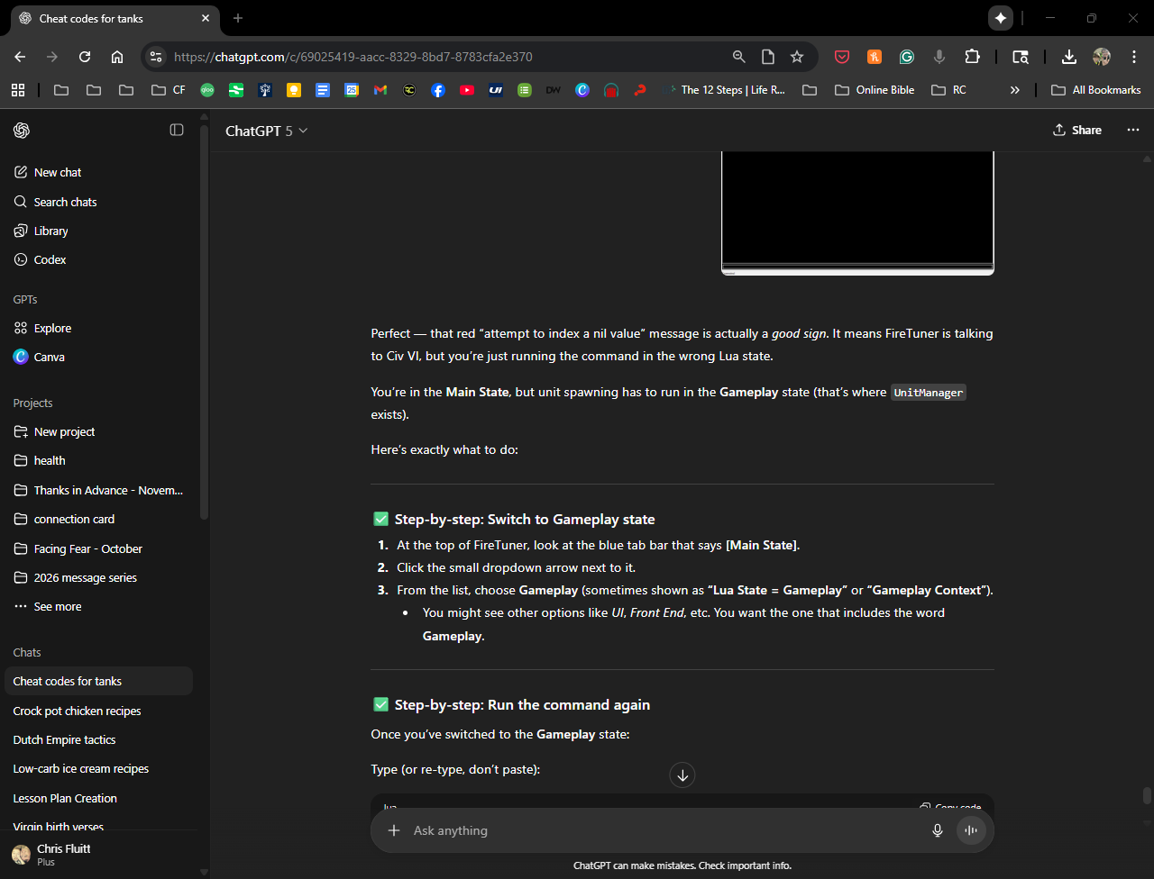
Task: Open the ChatGPT 5 model dropdown
Action: point(266,131)
